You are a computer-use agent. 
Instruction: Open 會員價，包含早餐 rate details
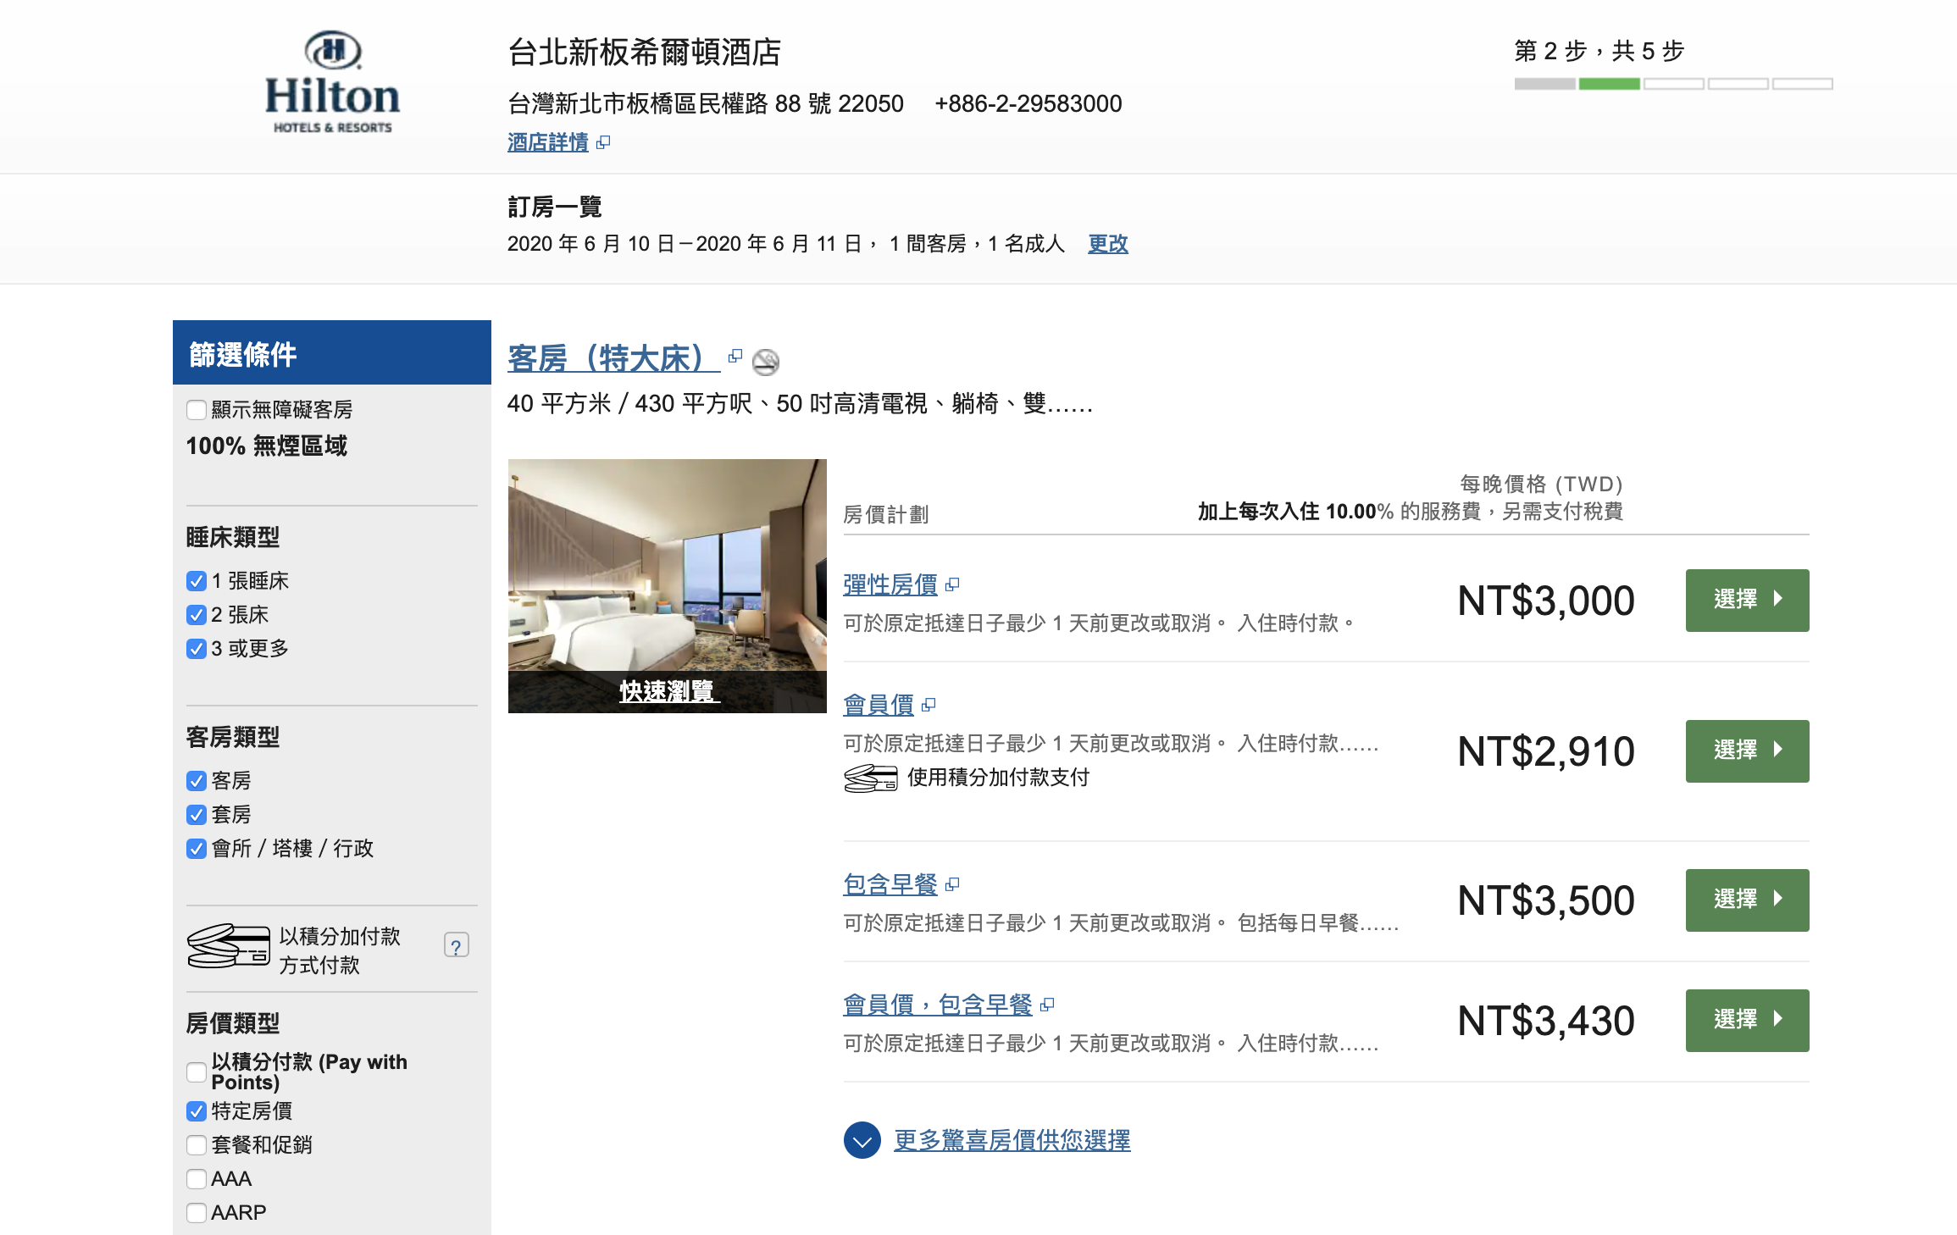[x=938, y=1005]
